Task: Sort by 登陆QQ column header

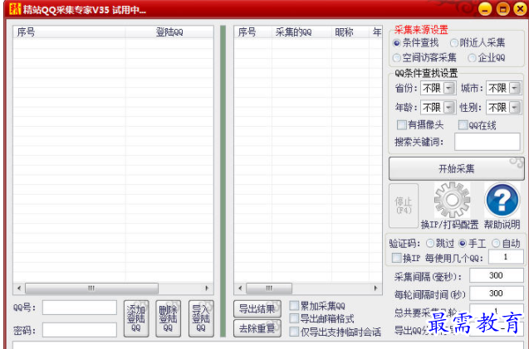Action: [169, 32]
